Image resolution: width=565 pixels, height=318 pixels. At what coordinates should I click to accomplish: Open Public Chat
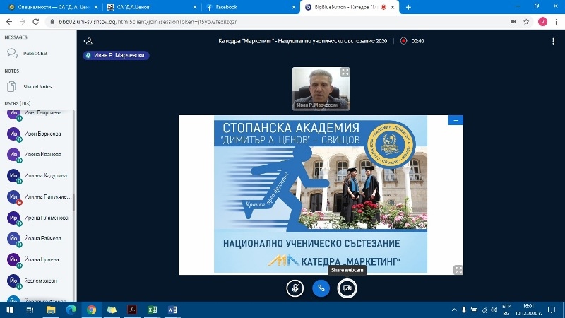tap(35, 54)
